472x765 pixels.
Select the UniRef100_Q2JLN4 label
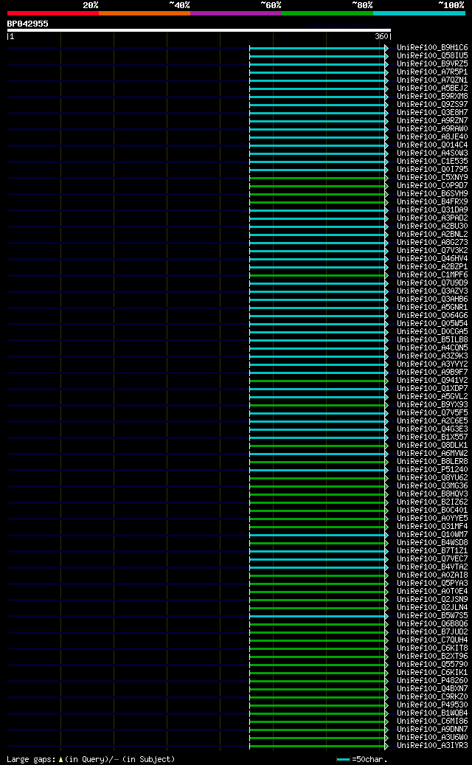pos(432,608)
